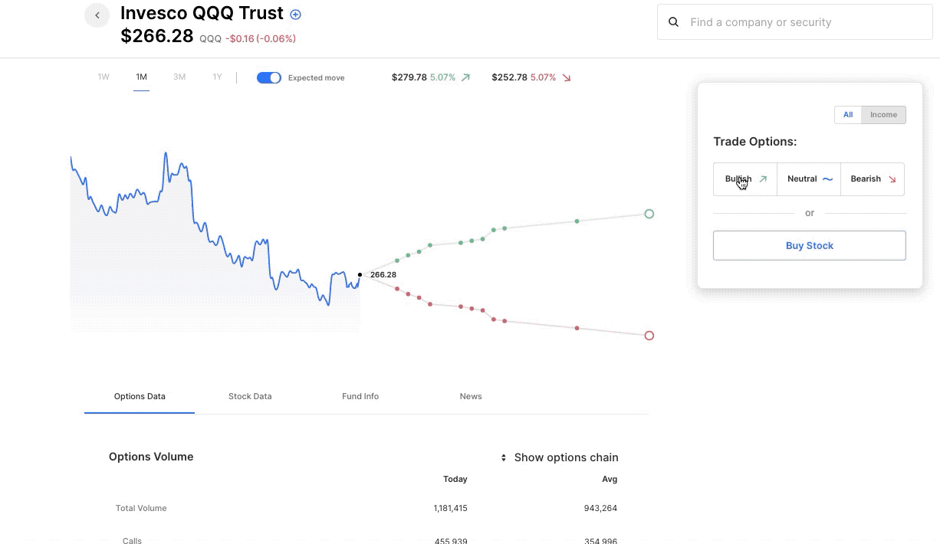The width and height of the screenshot is (940, 544).
Task: Switch to the Income filter in Trade Options panel
Action: point(883,114)
